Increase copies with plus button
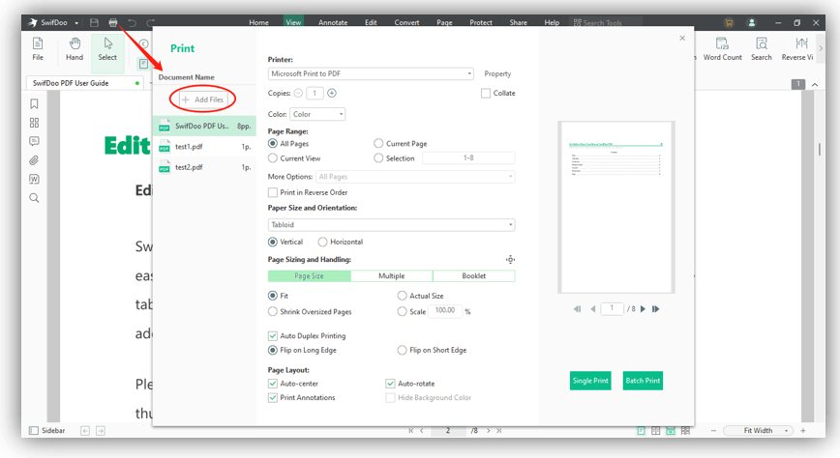Screen dimensions: 840x458 [x=332, y=93]
